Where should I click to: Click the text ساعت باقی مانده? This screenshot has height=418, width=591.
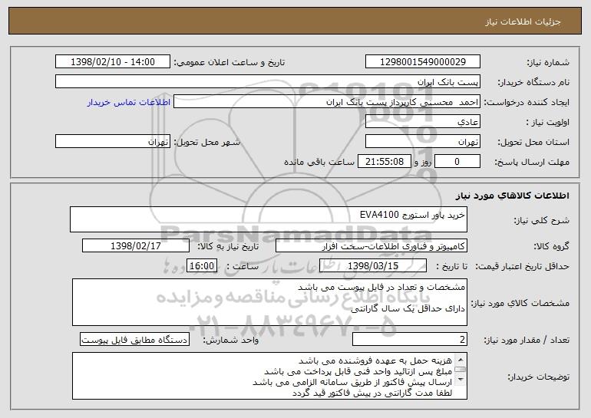[319, 162]
